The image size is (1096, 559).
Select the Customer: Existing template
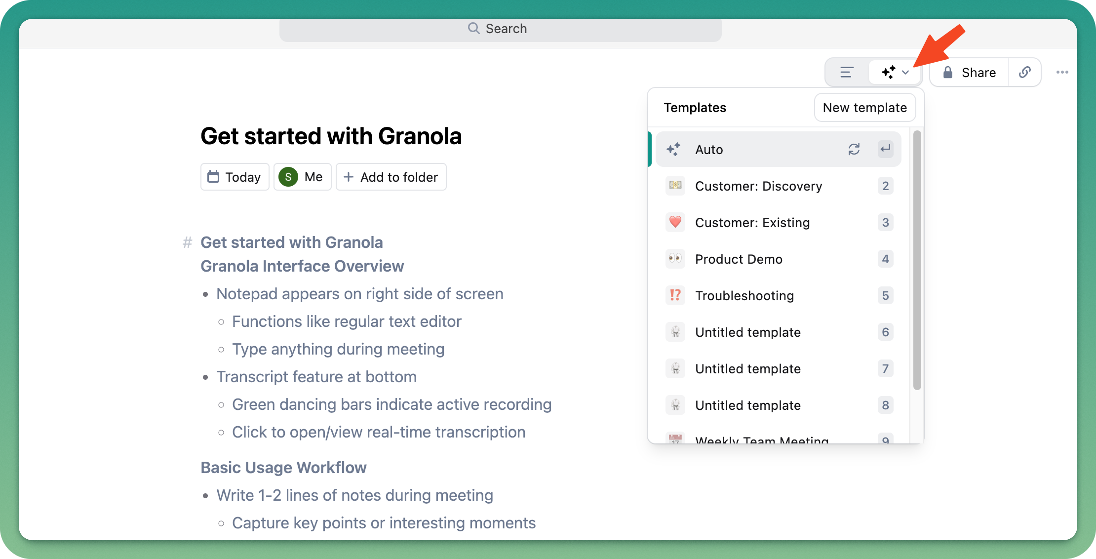click(x=752, y=223)
